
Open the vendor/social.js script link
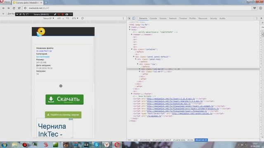192,113
